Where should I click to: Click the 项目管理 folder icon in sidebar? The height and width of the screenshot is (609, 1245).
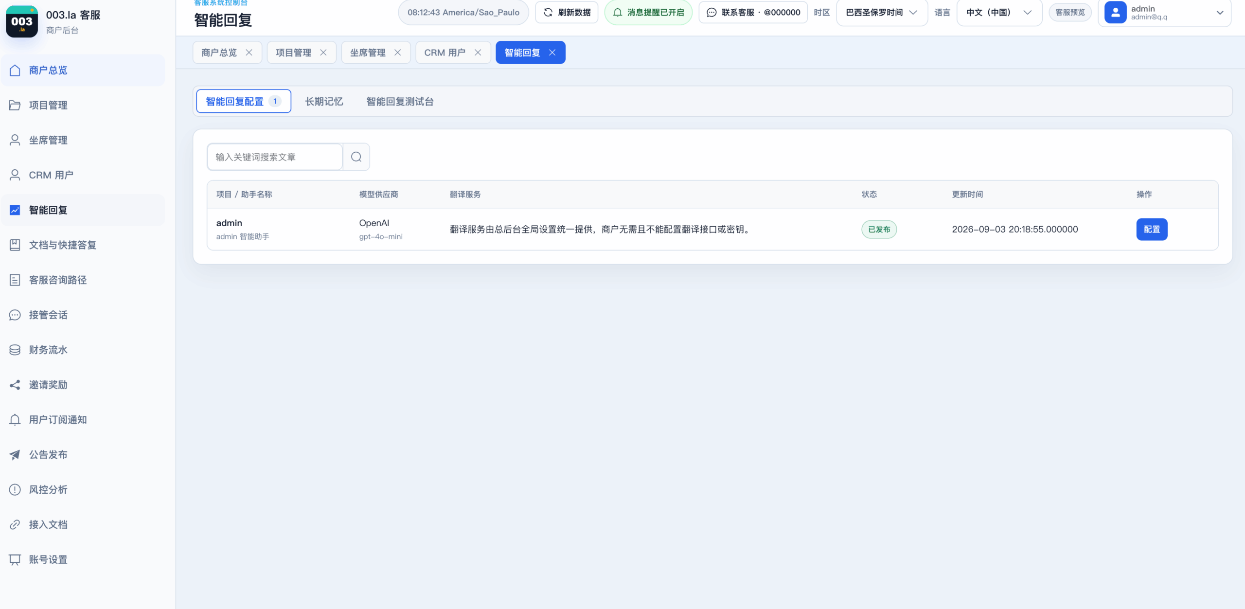pyautogui.click(x=15, y=105)
